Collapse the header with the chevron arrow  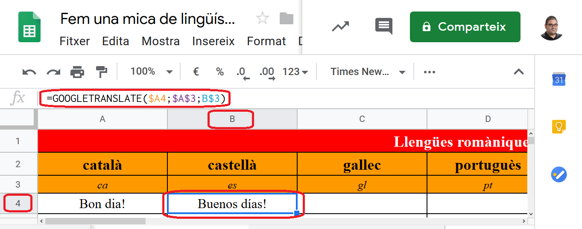click(x=518, y=72)
